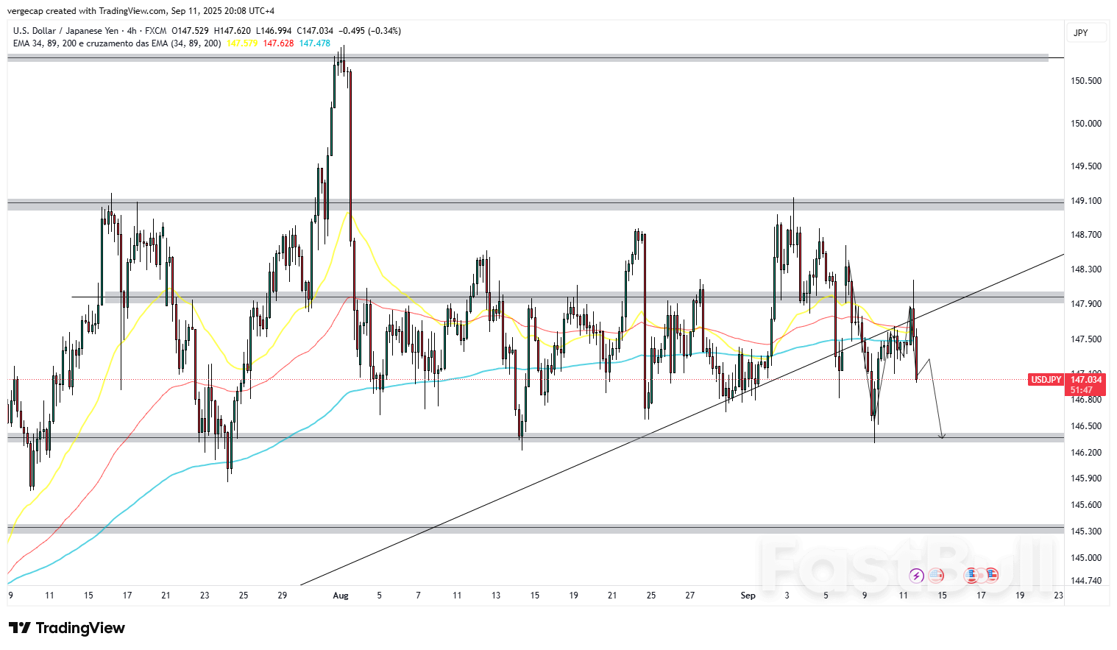Click the change value −0.495 (−0.34%)

click(x=370, y=31)
